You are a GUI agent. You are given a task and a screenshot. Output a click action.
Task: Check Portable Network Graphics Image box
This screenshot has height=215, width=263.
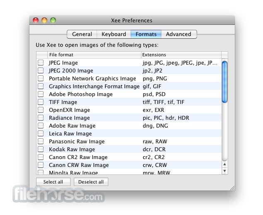41,78
